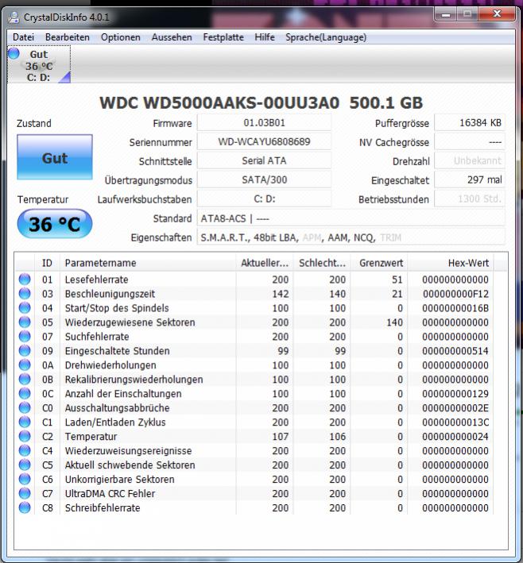Image resolution: width=523 pixels, height=563 pixels.
Task: Click the status orb for row C2 Temperatur
Action: (25, 436)
